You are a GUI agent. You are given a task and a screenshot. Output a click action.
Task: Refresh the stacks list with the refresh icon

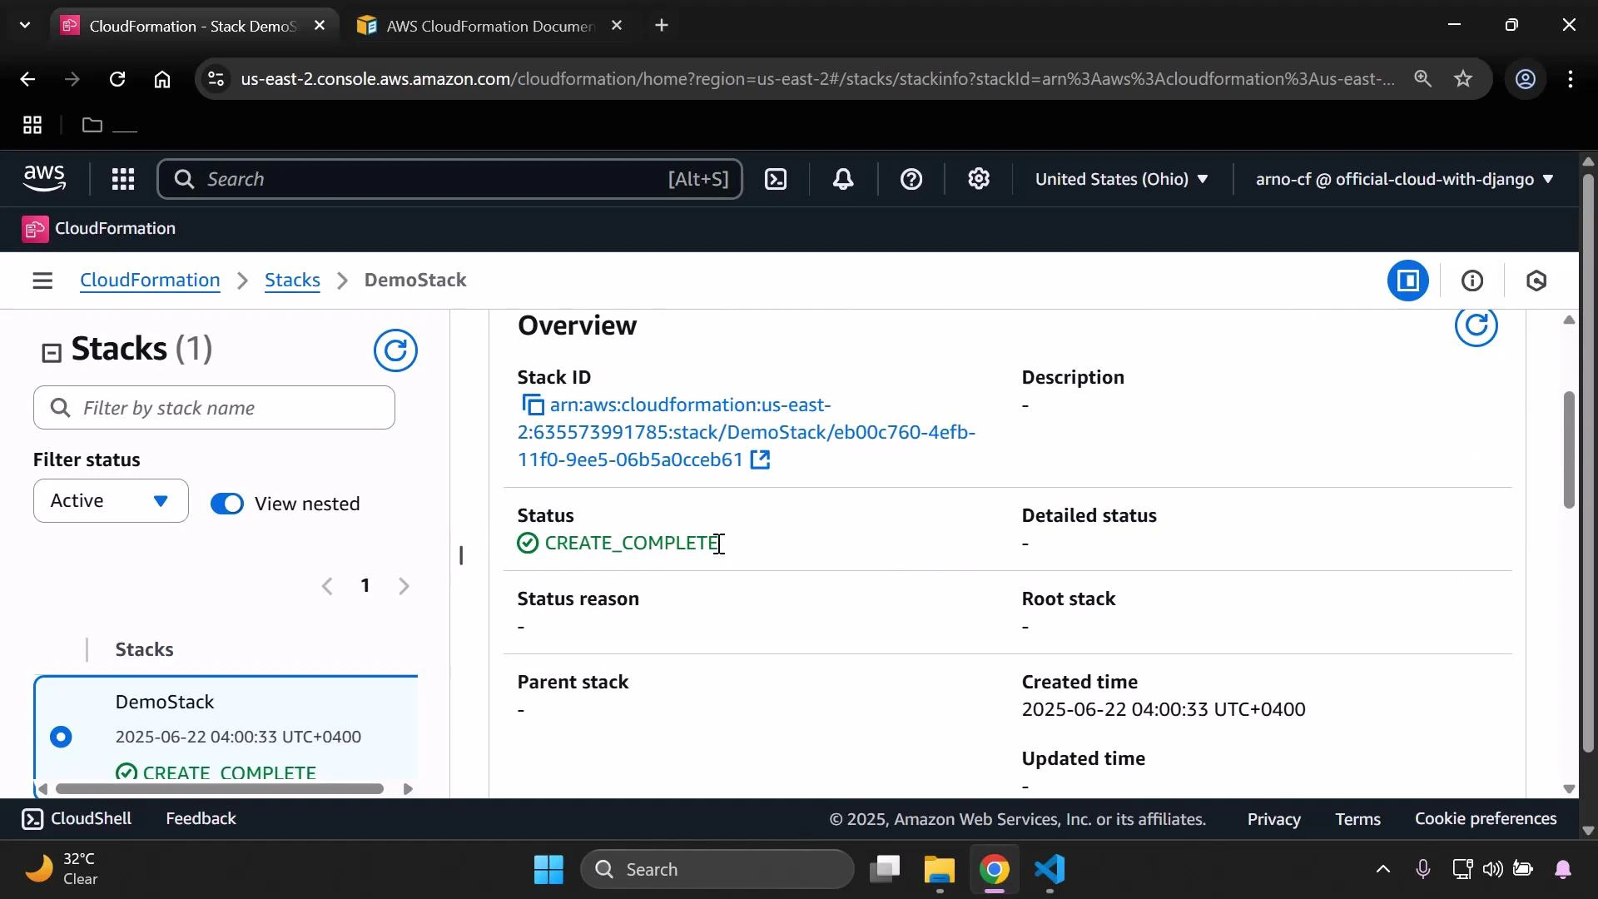(x=396, y=350)
